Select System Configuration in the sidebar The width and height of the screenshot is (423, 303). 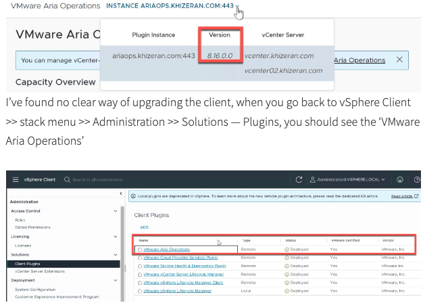coord(35,289)
